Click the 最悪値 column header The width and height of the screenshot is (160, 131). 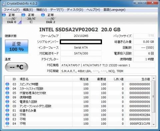pyautogui.click(x=99, y=79)
